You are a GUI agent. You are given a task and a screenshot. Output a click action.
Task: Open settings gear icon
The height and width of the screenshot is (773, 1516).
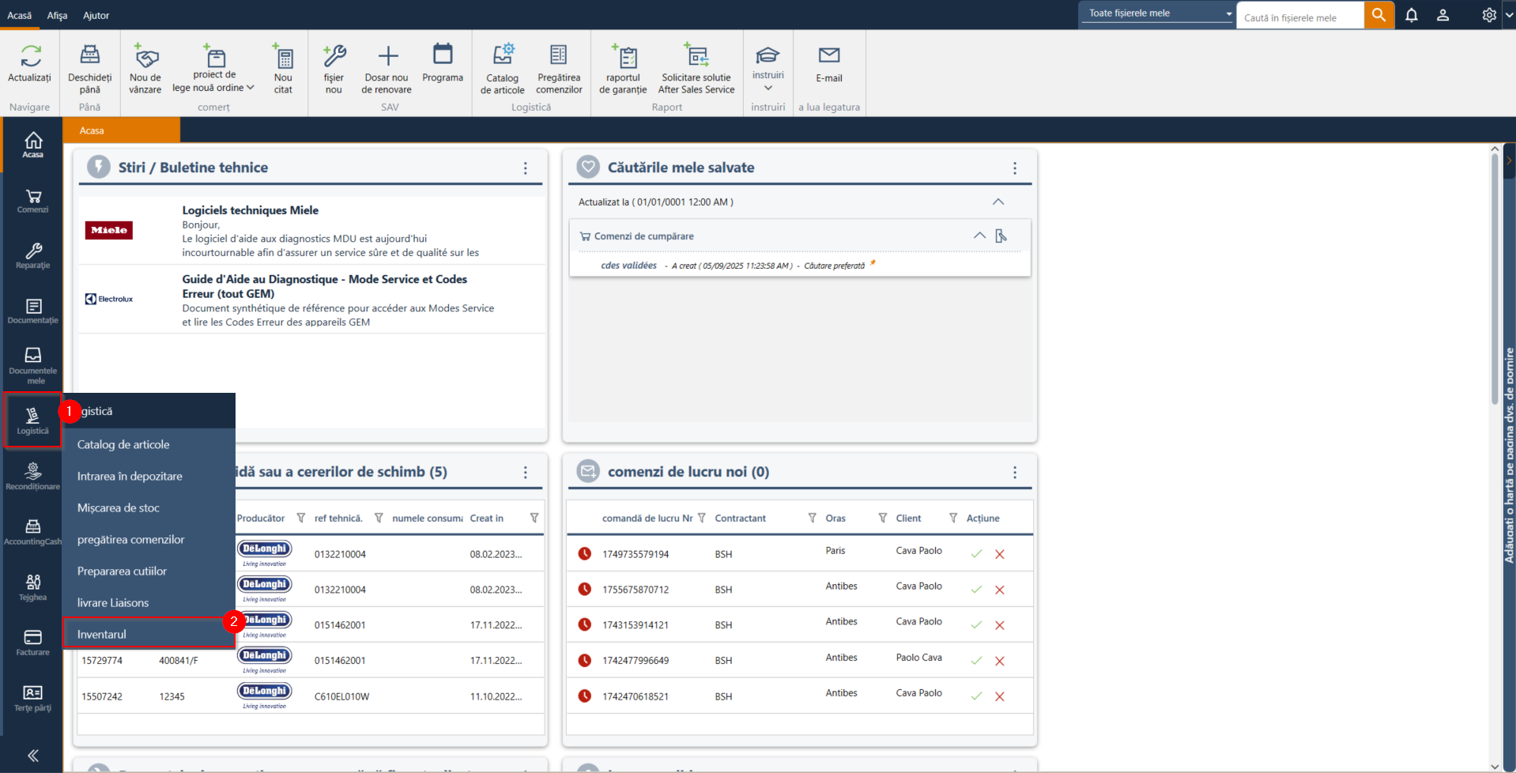[1489, 15]
